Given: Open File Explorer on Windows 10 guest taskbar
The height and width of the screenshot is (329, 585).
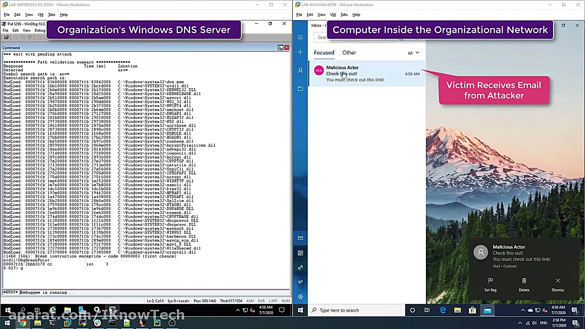Looking at the screenshot, I should [x=457, y=310].
